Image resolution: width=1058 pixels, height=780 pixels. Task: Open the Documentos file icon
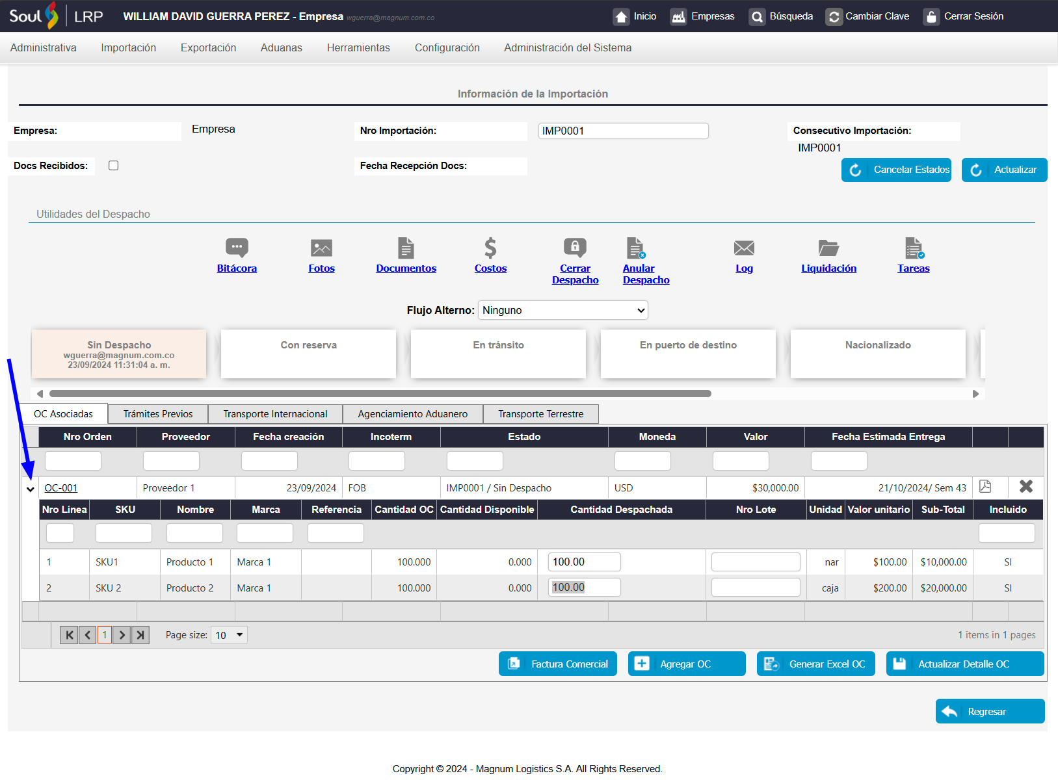(406, 248)
